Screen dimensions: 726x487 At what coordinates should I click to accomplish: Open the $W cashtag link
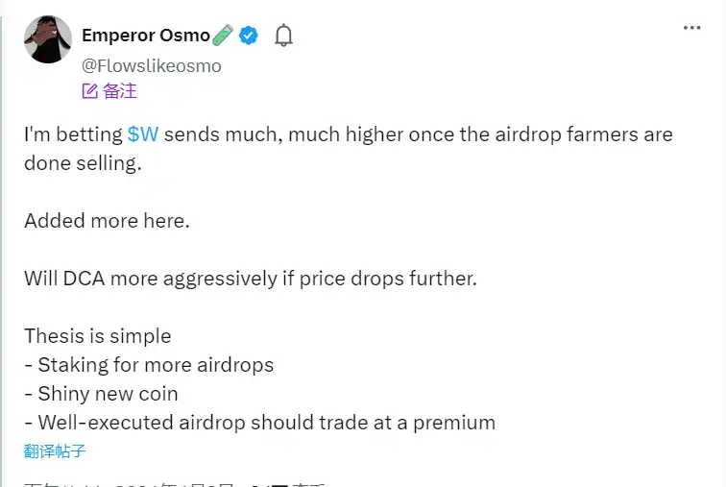pos(142,134)
